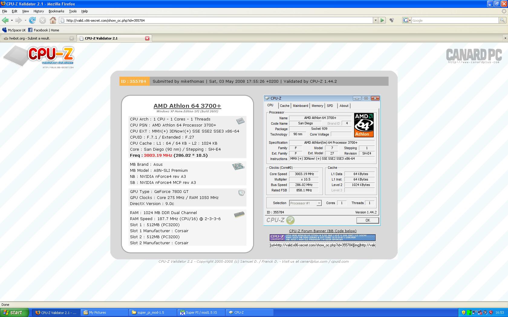Open the back history dropdown arrow

(x=12, y=20)
